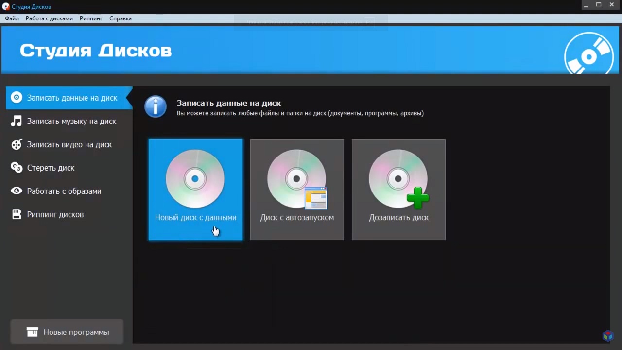Open the Работа с дисками menu
The width and height of the screenshot is (622, 350).
tap(49, 18)
